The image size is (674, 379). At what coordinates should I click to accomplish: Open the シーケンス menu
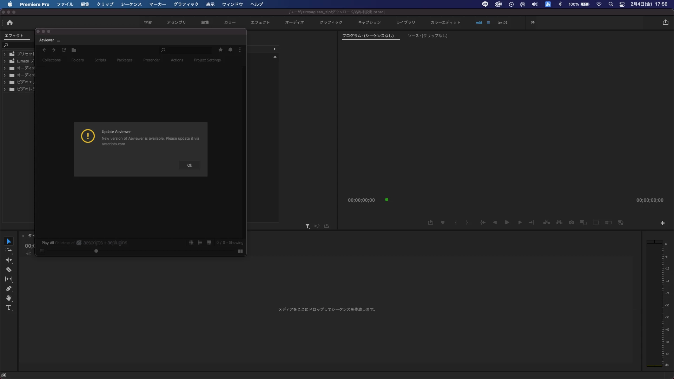pyautogui.click(x=131, y=4)
